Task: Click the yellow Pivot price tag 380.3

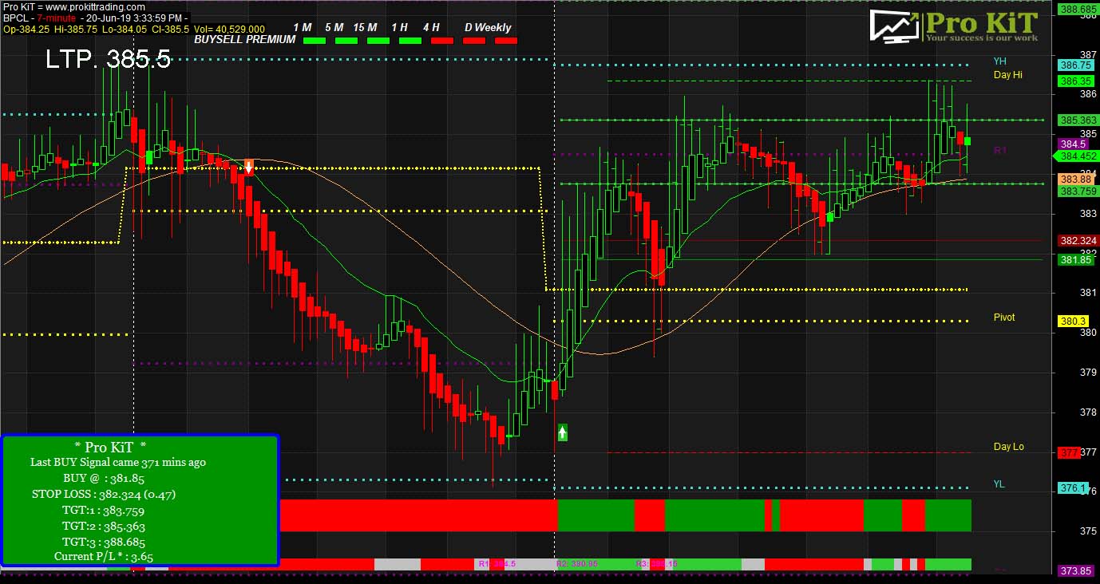Action: tap(1073, 320)
